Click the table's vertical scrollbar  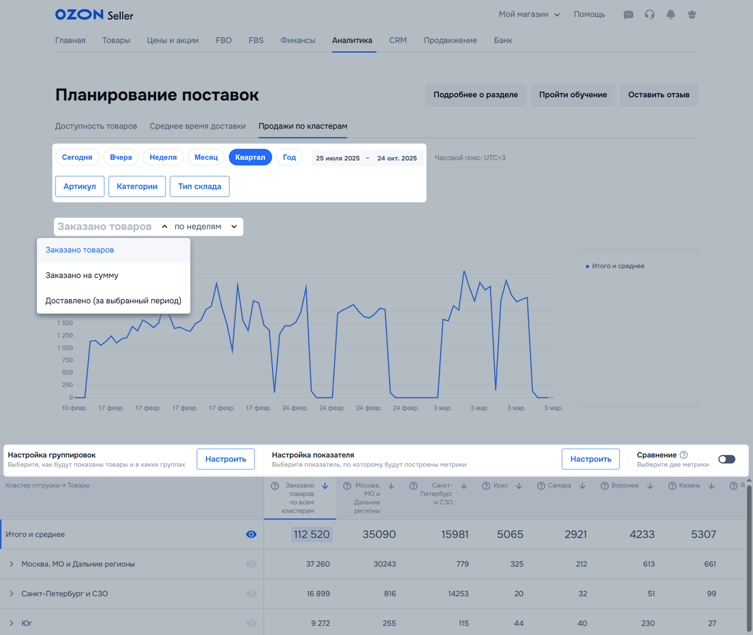point(749,555)
